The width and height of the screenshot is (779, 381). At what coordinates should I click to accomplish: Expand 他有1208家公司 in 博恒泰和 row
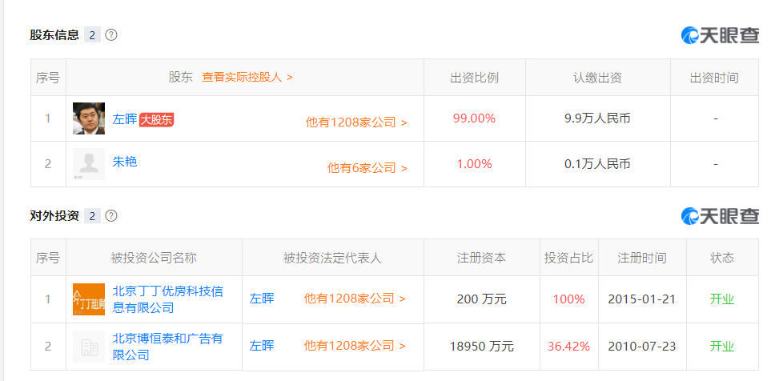[354, 346]
